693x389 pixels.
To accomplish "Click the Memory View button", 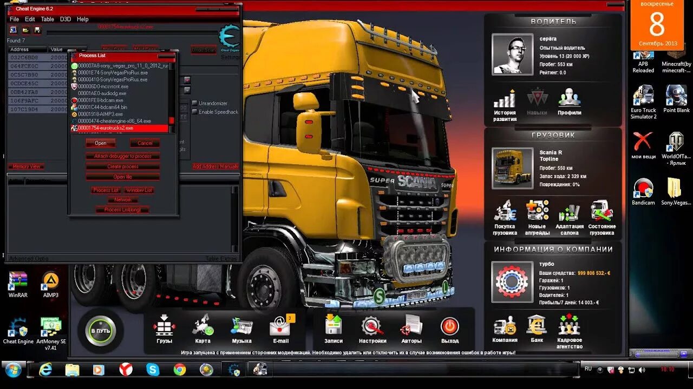I will 27,166.
